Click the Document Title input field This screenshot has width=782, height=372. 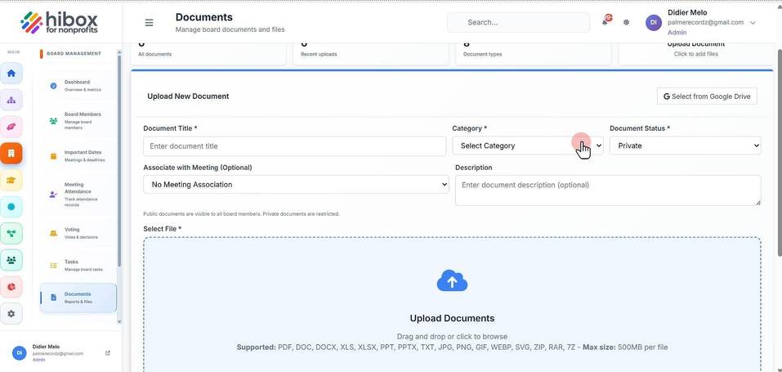294,146
